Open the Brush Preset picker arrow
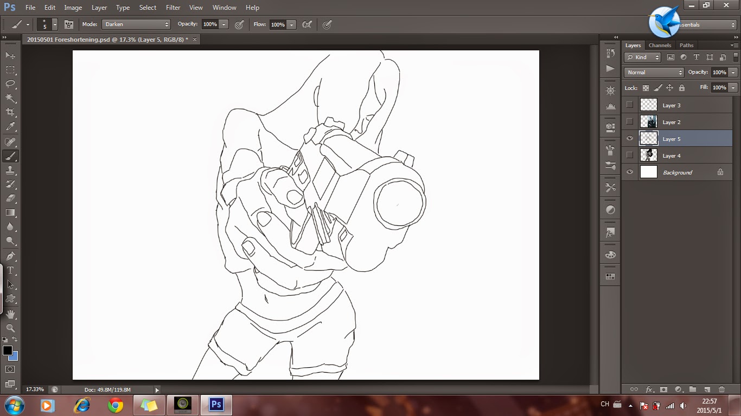Image resolution: width=741 pixels, height=416 pixels. [55, 24]
